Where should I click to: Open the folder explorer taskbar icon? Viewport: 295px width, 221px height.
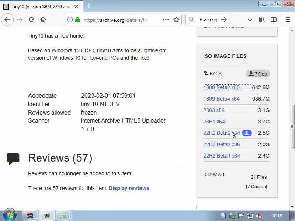(63, 215)
